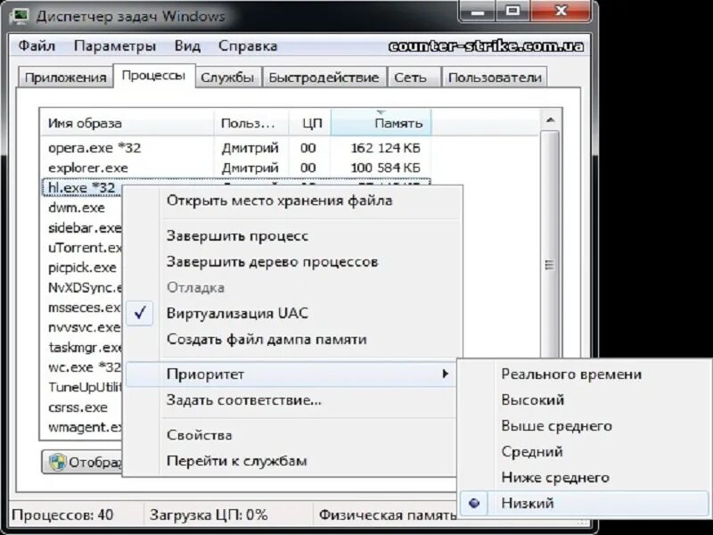Select the picpick.exe process

coord(82,267)
